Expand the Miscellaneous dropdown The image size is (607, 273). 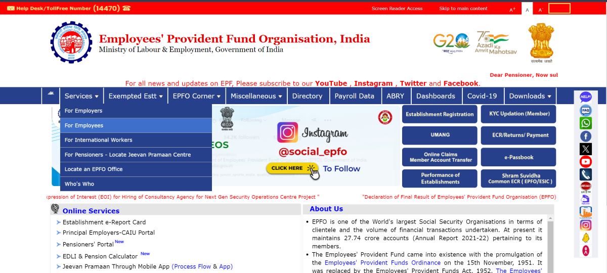click(x=256, y=96)
